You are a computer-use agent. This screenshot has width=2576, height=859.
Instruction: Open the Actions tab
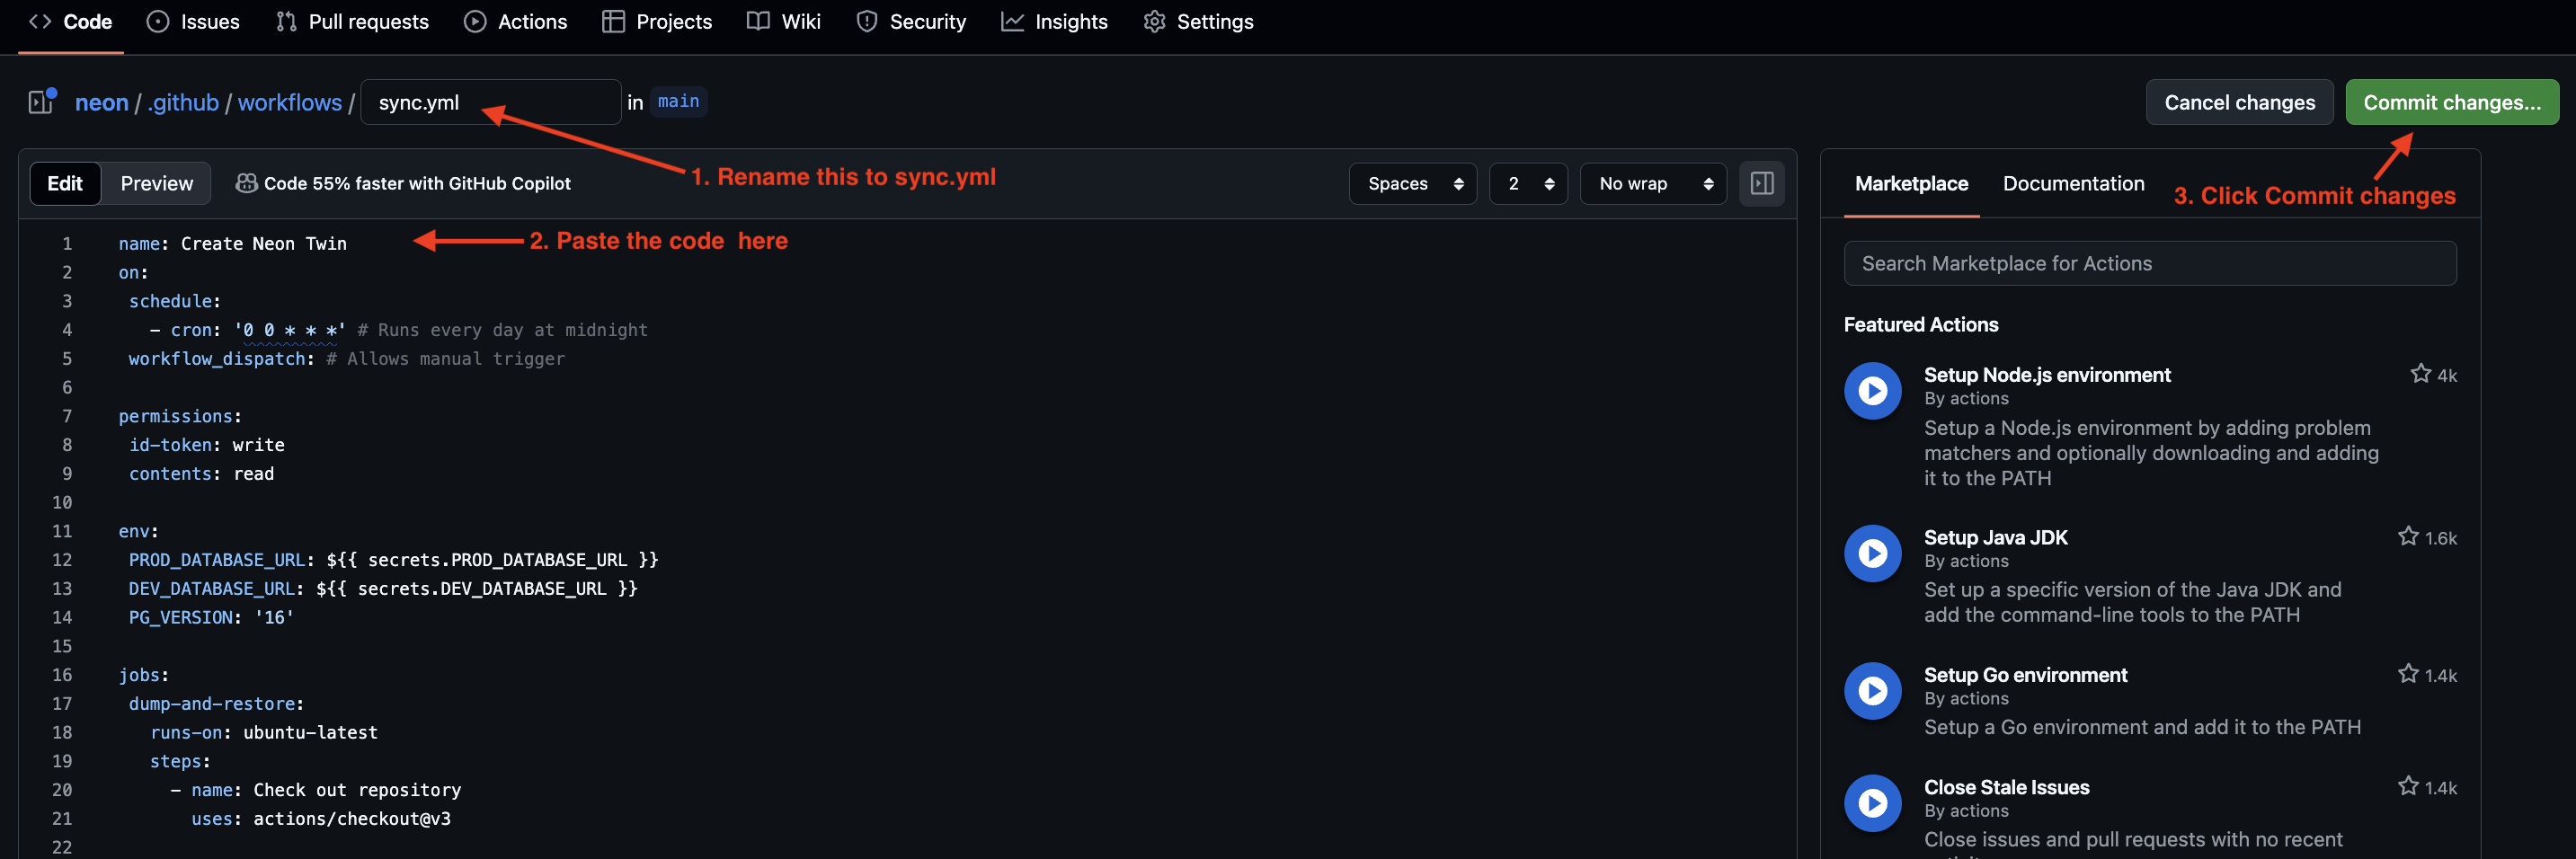point(516,22)
